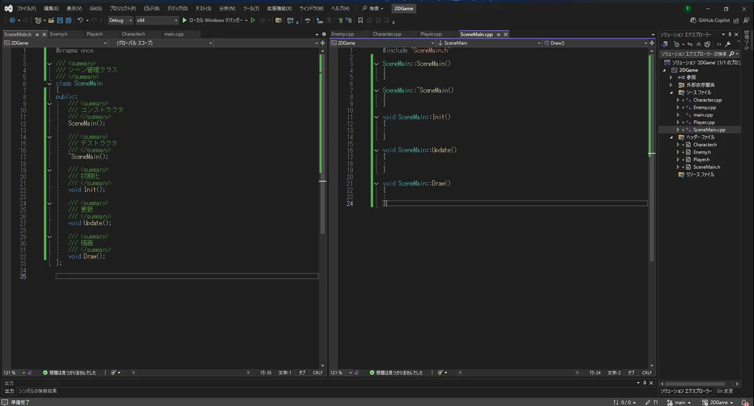Toggle pin on SceneMain.cpp tab

click(498, 34)
